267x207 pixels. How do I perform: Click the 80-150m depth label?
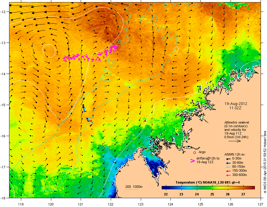pyautogui.click(x=238, y=167)
